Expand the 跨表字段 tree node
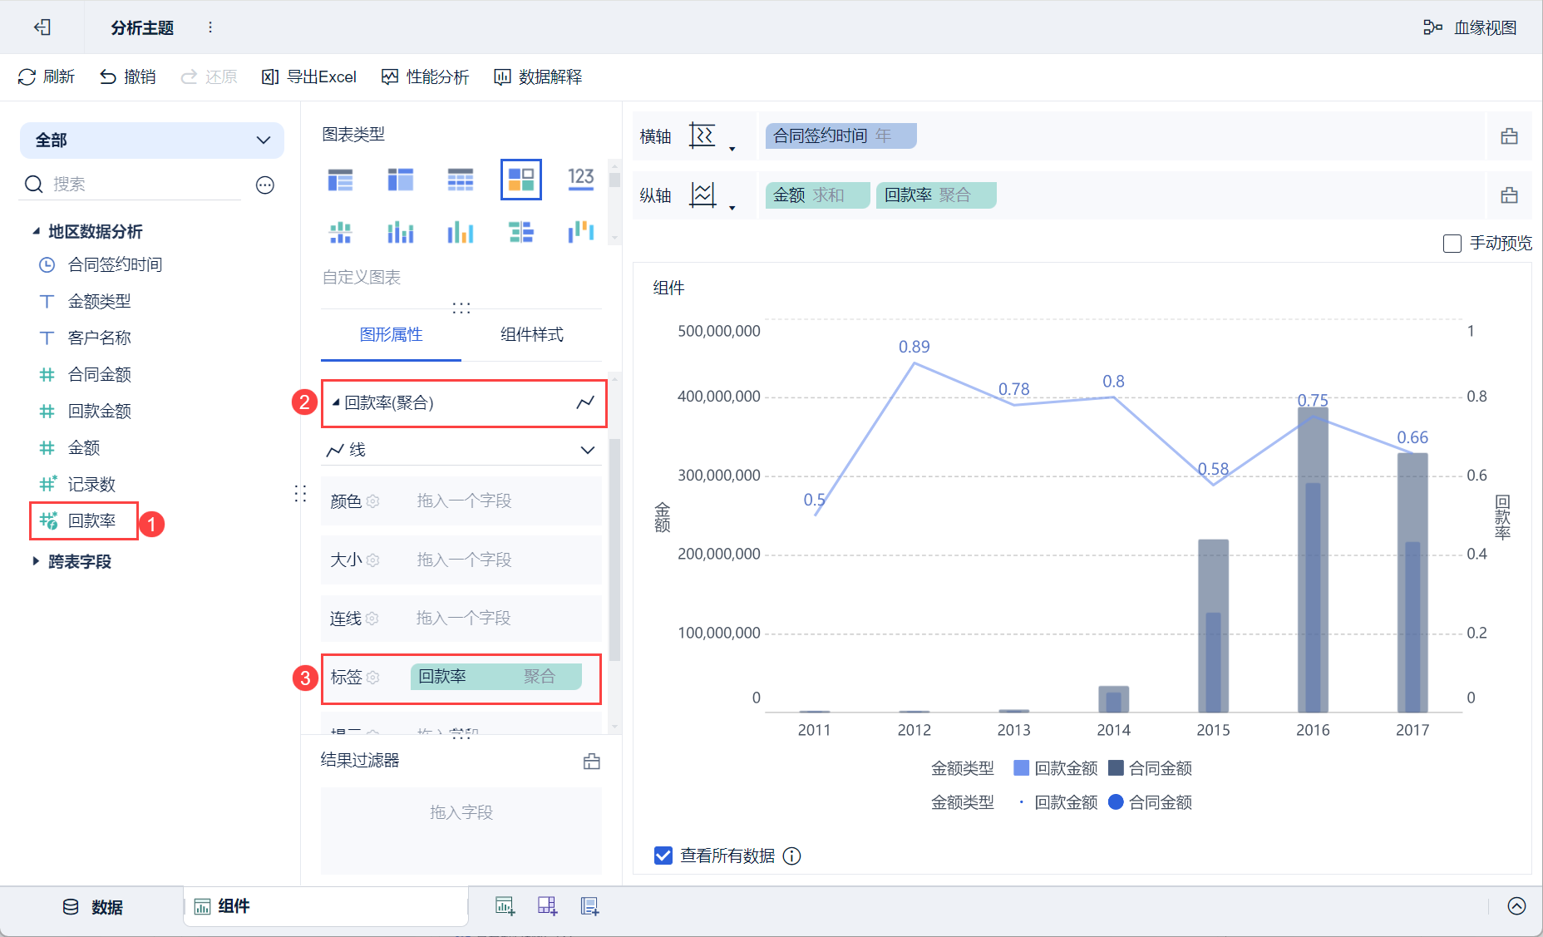The image size is (1543, 937). point(36,562)
